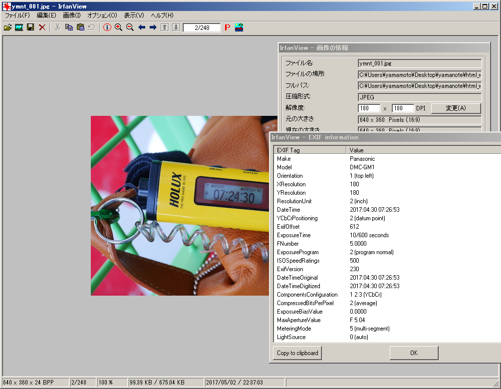Click the 変更(A) button
This screenshot has height=389, width=501.
click(456, 108)
